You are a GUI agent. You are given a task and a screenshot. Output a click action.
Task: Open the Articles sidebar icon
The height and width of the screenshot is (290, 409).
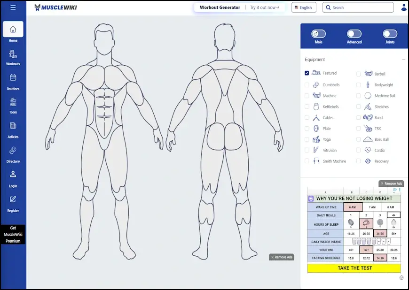point(13,126)
